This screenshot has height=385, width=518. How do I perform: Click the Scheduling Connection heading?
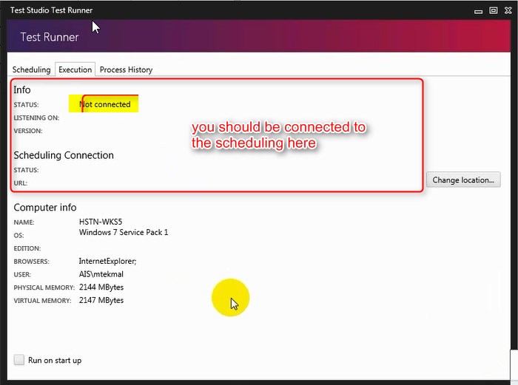64,155
